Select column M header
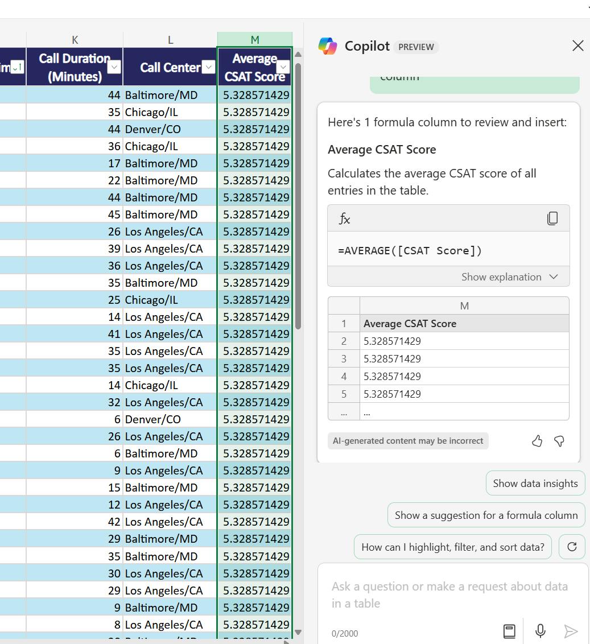 point(255,40)
